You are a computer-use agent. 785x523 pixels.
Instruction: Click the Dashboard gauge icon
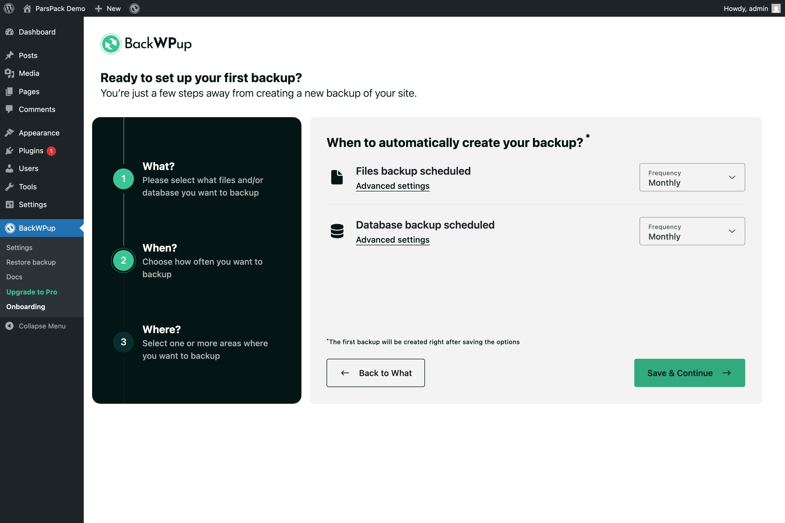[x=9, y=32]
